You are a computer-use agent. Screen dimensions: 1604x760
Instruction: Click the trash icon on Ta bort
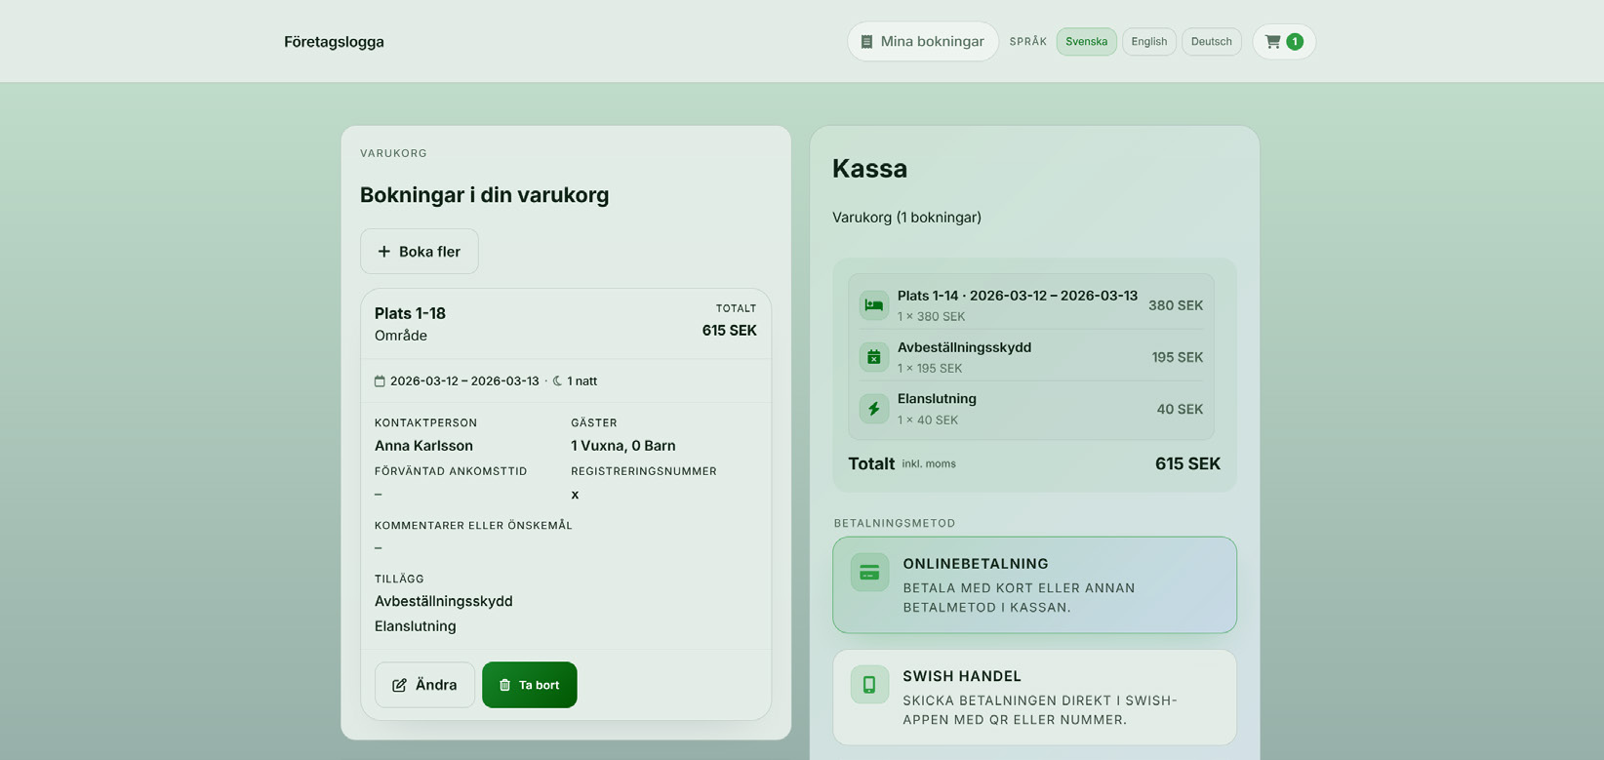pyautogui.click(x=504, y=685)
